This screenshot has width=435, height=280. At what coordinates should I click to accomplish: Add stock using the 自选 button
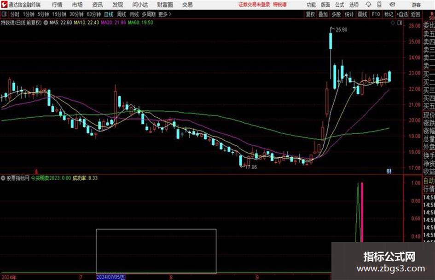pyautogui.click(x=402, y=14)
